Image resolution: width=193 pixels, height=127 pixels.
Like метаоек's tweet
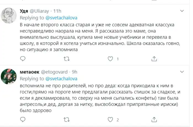[x=110, y=120]
